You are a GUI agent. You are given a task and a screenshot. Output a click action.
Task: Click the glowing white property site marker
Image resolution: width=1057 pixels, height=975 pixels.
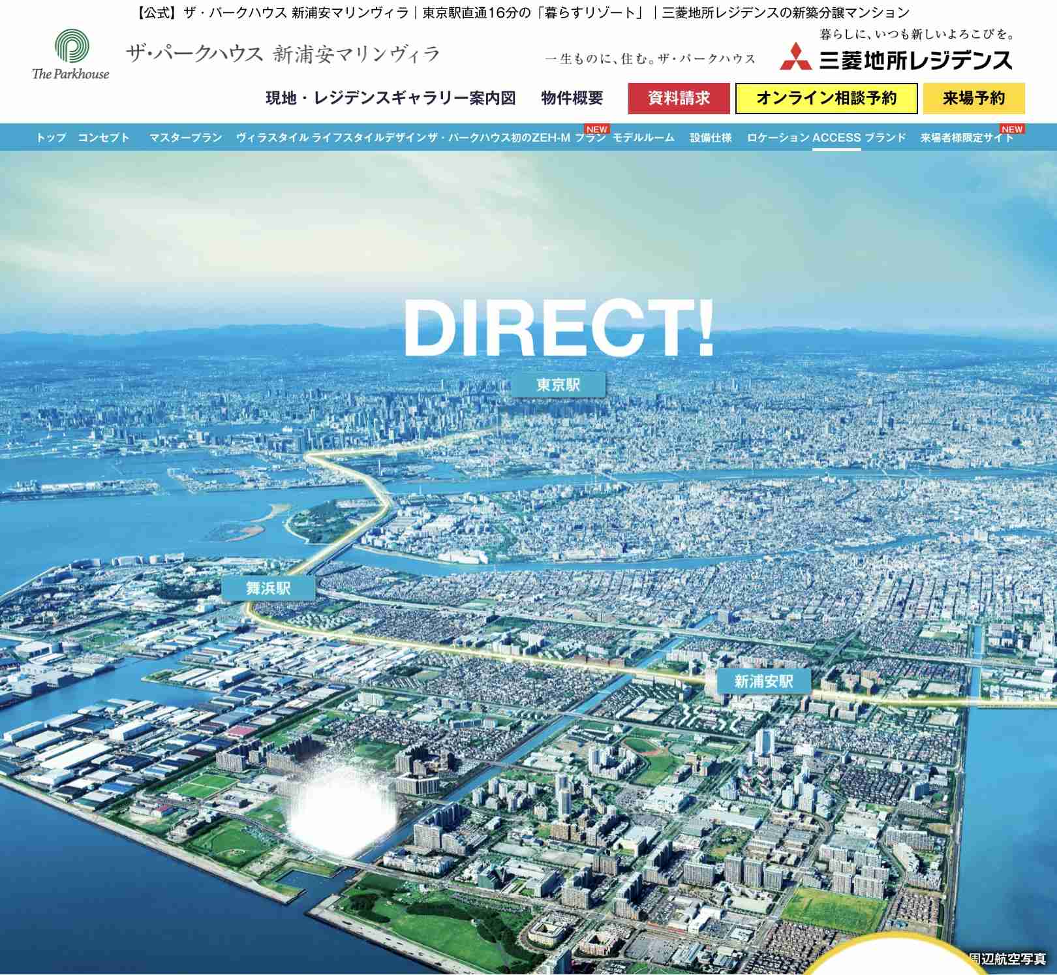pos(341,812)
